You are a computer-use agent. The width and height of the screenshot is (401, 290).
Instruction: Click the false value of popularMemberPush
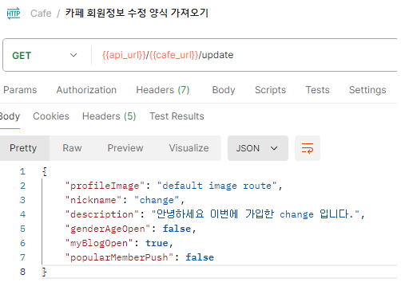(x=200, y=257)
